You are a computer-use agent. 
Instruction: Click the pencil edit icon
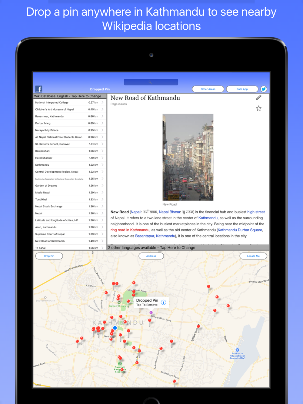258,98
